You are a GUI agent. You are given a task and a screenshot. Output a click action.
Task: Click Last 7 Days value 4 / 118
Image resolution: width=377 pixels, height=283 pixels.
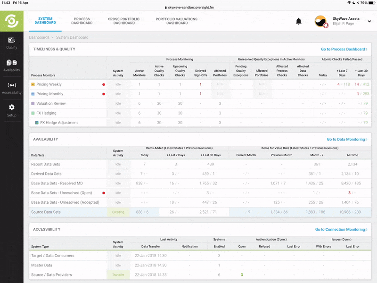coord(344,84)
